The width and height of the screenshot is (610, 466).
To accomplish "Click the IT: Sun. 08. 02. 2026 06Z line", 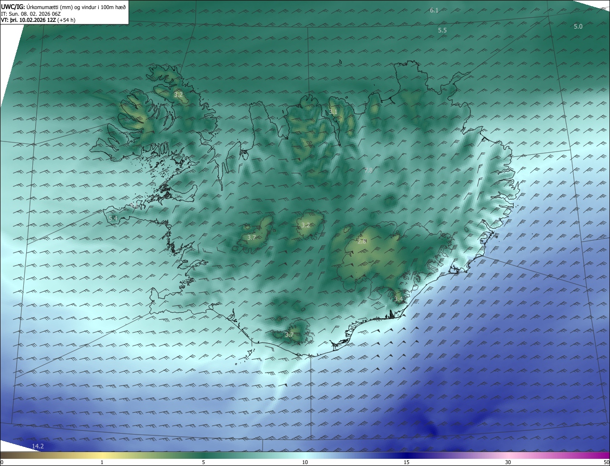I will 31,14.
